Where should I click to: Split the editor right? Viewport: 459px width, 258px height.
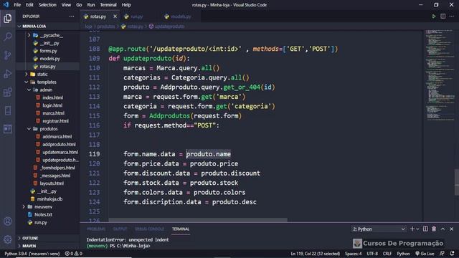coord(443,16)
